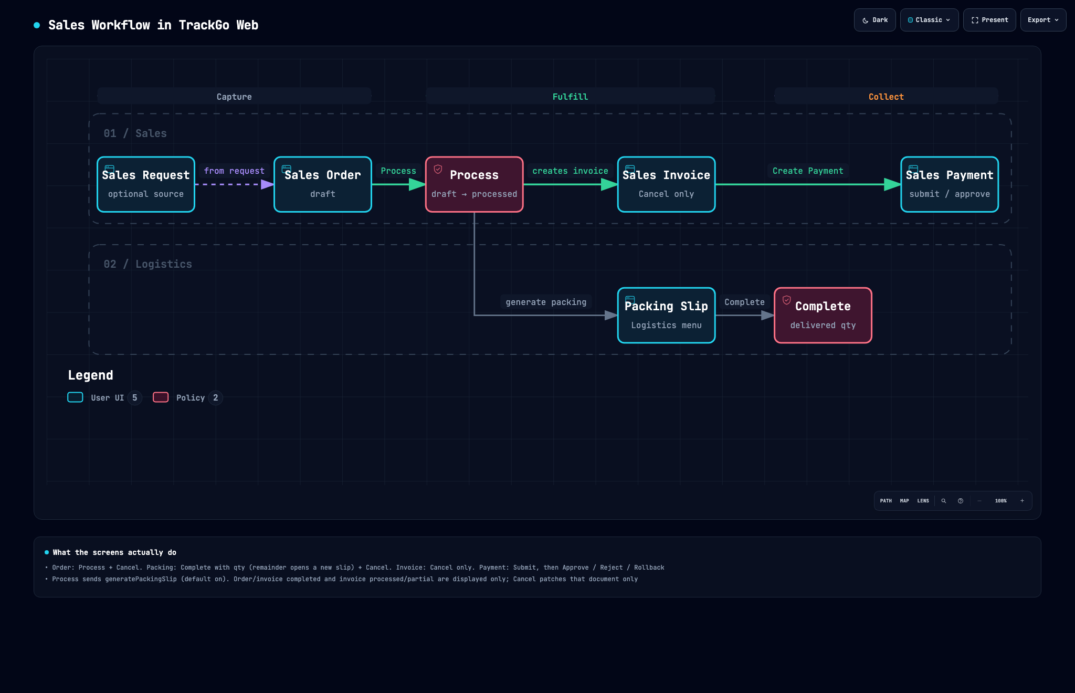Click the 'creates invoice' edge label
Viewport: 1075px width, 693px height.
coord(571,171)
